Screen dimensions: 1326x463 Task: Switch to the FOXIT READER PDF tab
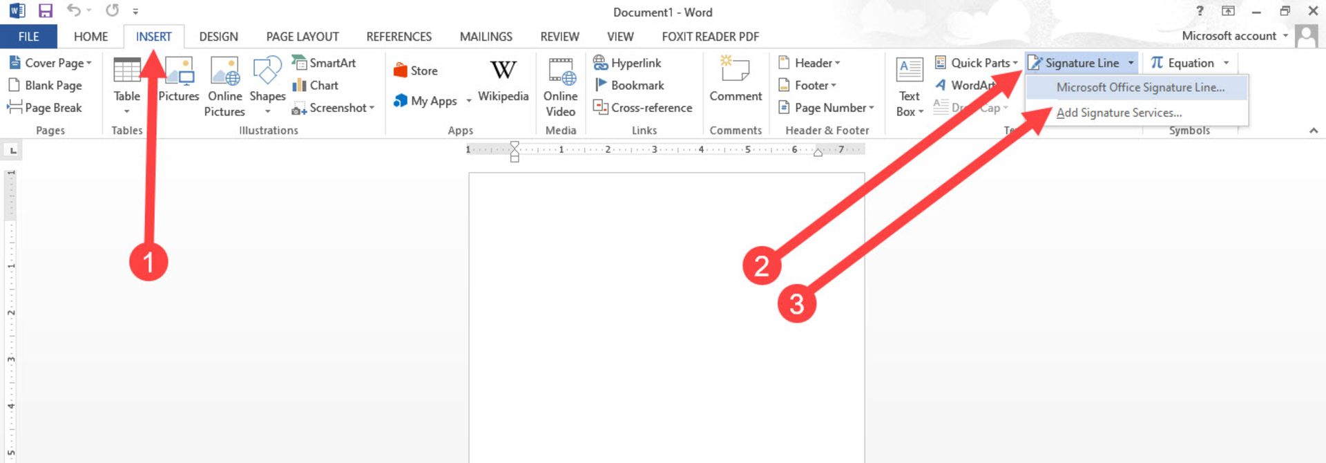click(710, 37)
